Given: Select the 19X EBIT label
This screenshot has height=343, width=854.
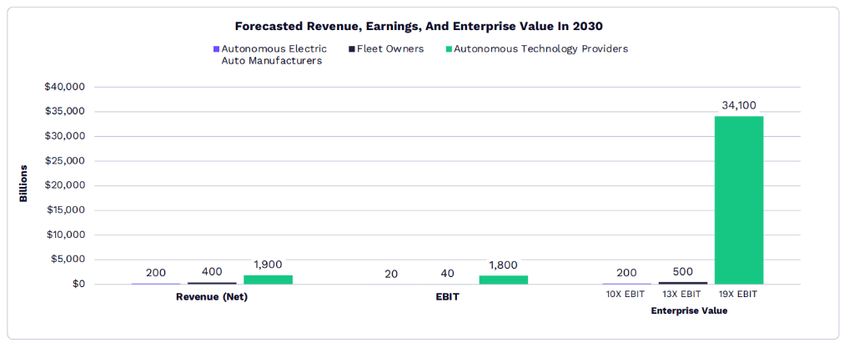Looking at the screenshot, I should 738,295.
